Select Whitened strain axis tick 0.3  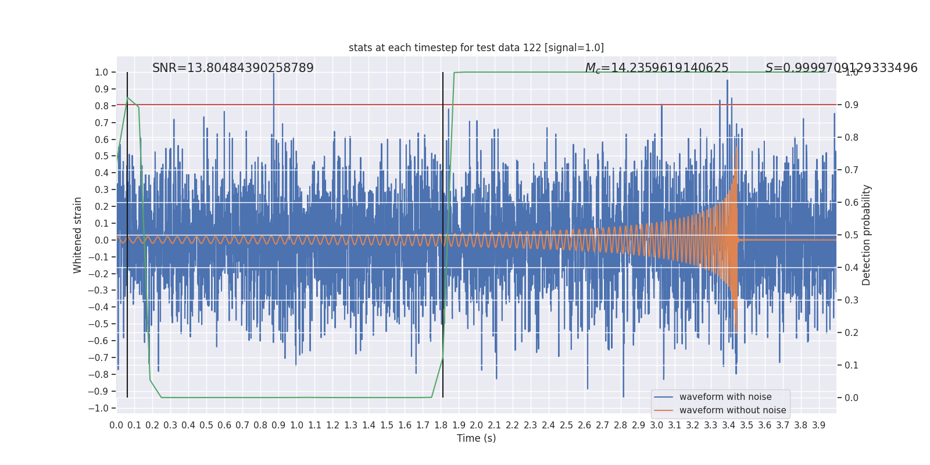101,190
